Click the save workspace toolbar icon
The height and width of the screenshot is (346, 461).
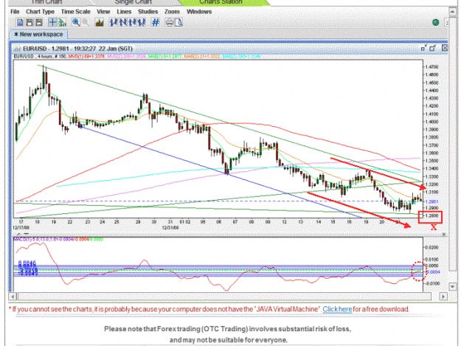(x=39, y=23)
